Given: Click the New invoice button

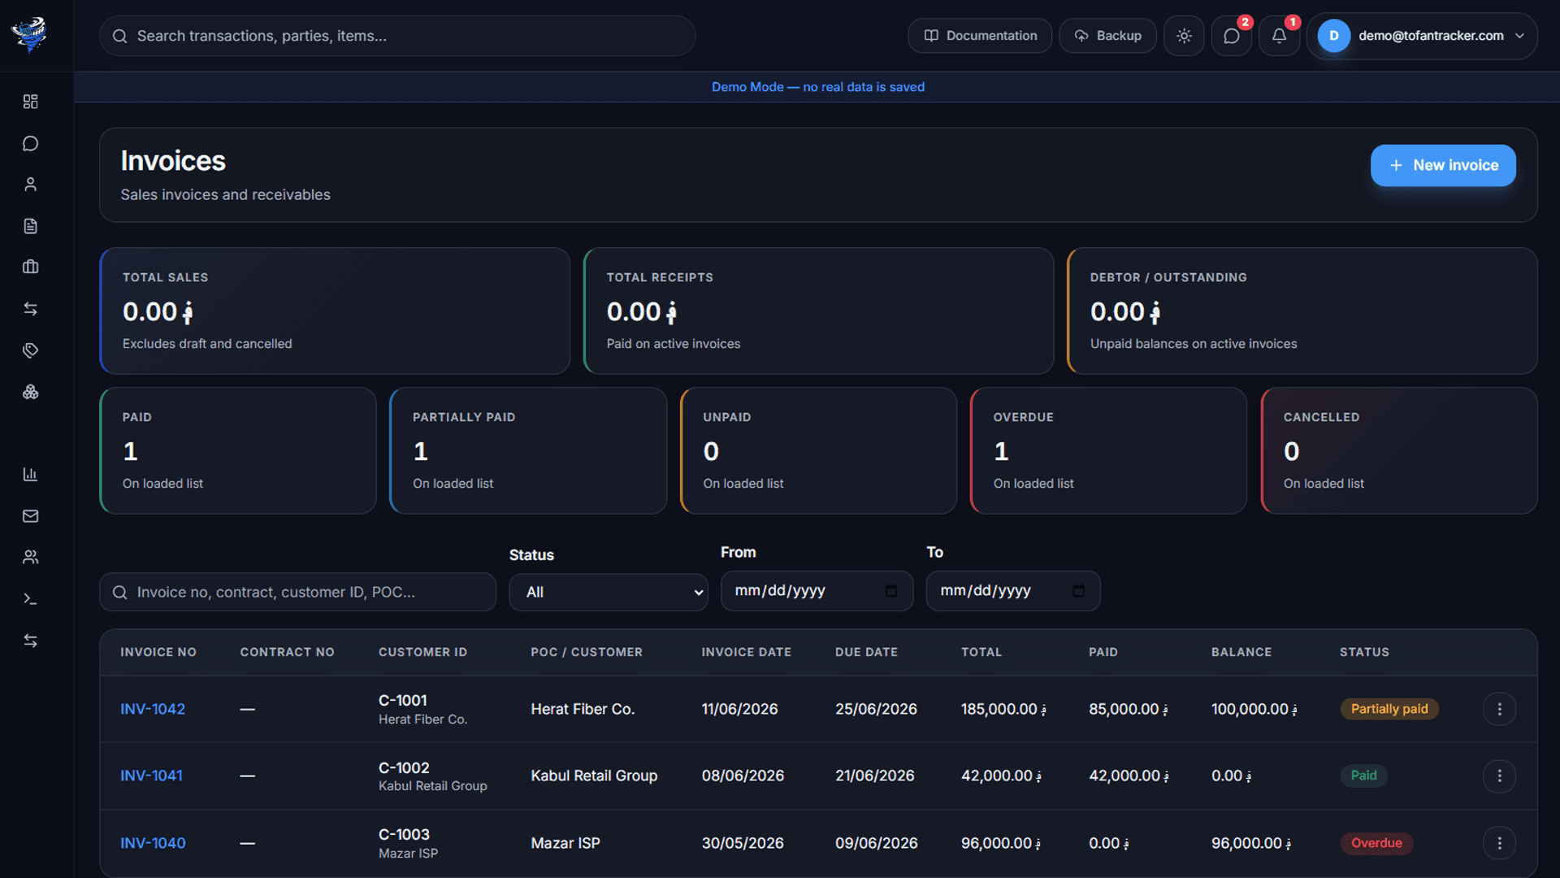Looking at the screenshot, I should point(1443,165).
